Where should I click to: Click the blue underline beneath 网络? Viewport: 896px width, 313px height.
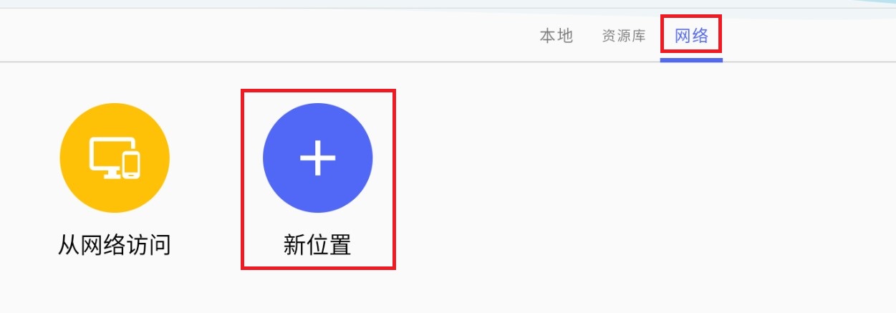691,59
